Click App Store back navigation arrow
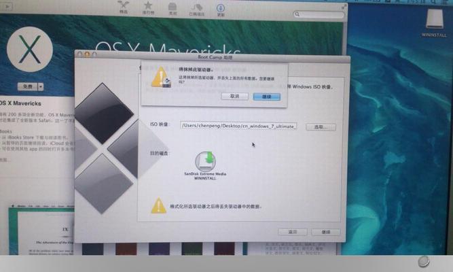The height and width of the screenshot is (272, 453). [x=7, y=6]
